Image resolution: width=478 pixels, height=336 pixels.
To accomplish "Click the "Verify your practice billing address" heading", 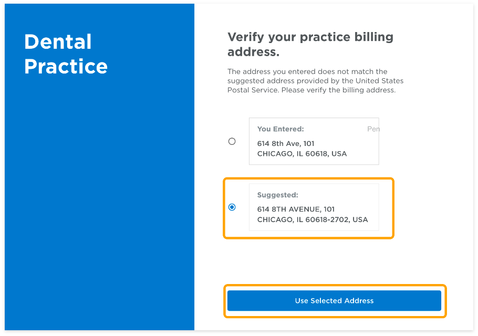I will coord(310,44).
